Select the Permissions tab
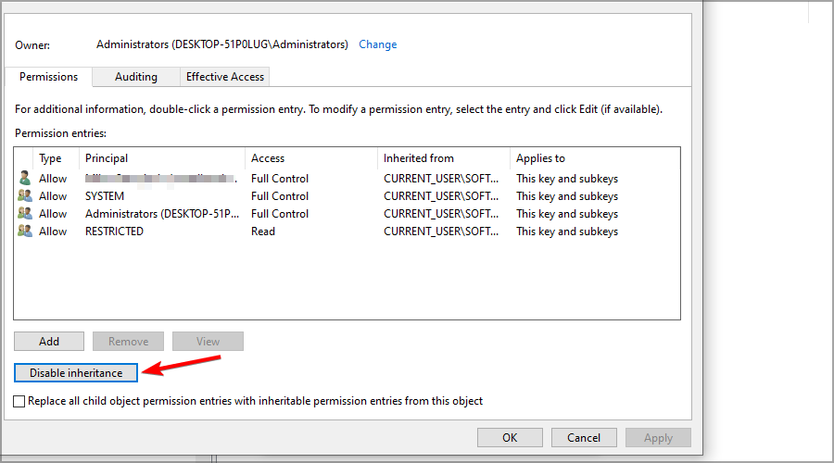This screenshot has width=834, height=463. (x=48, y=77)
